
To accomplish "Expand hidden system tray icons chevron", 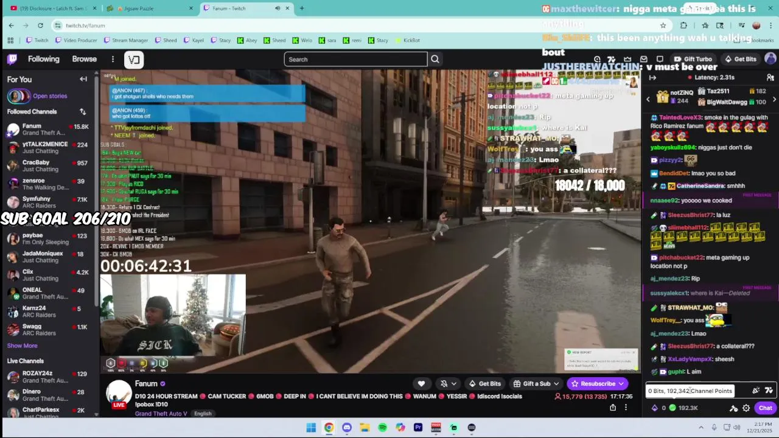I will tap(701, 427).
